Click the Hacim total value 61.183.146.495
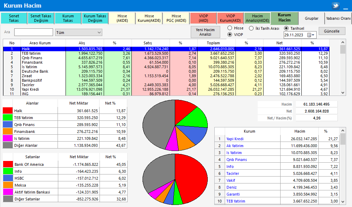This screenshot has width=352, height=207. (317, 104)
